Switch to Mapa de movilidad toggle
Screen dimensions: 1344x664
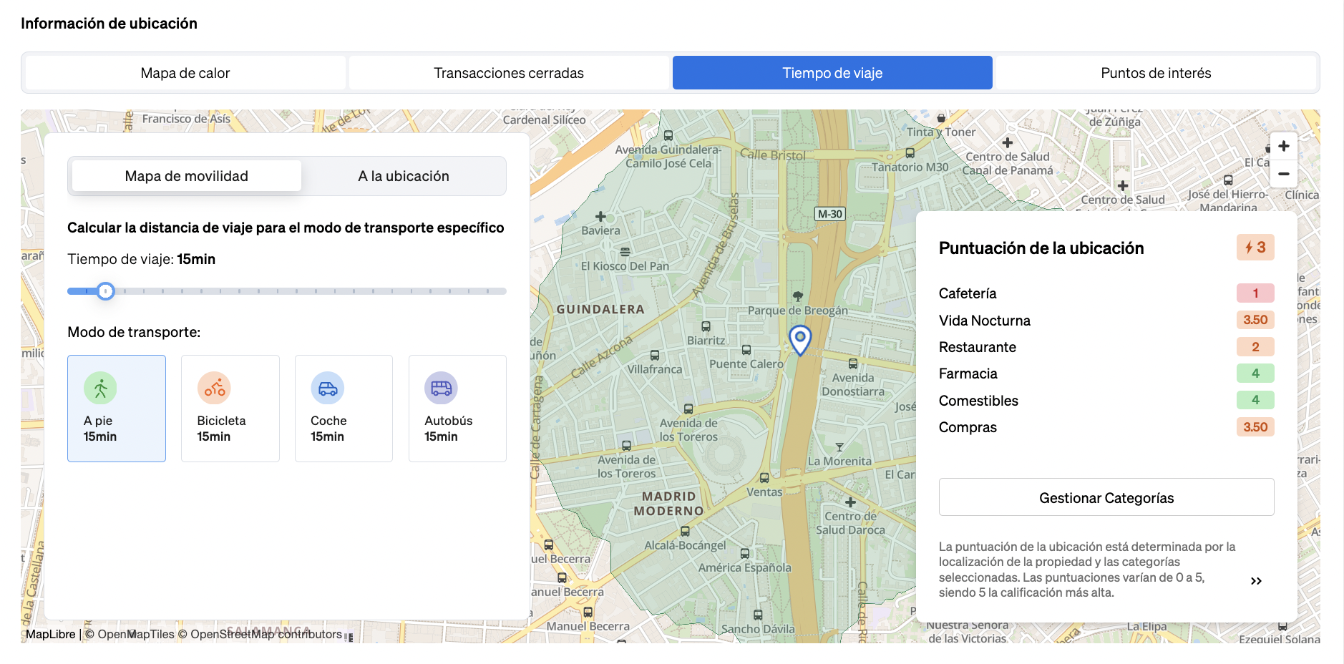[187, 176]
